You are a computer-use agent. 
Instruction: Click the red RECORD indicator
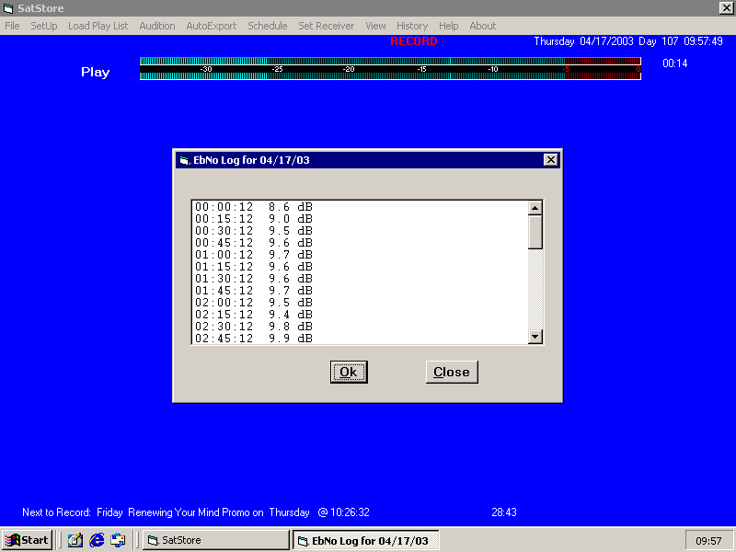(x=413, y=41)
